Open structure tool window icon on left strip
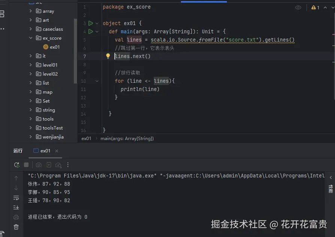Image resolution: width=335 pixels, height=237 pixels. click(x=2, y=14)
